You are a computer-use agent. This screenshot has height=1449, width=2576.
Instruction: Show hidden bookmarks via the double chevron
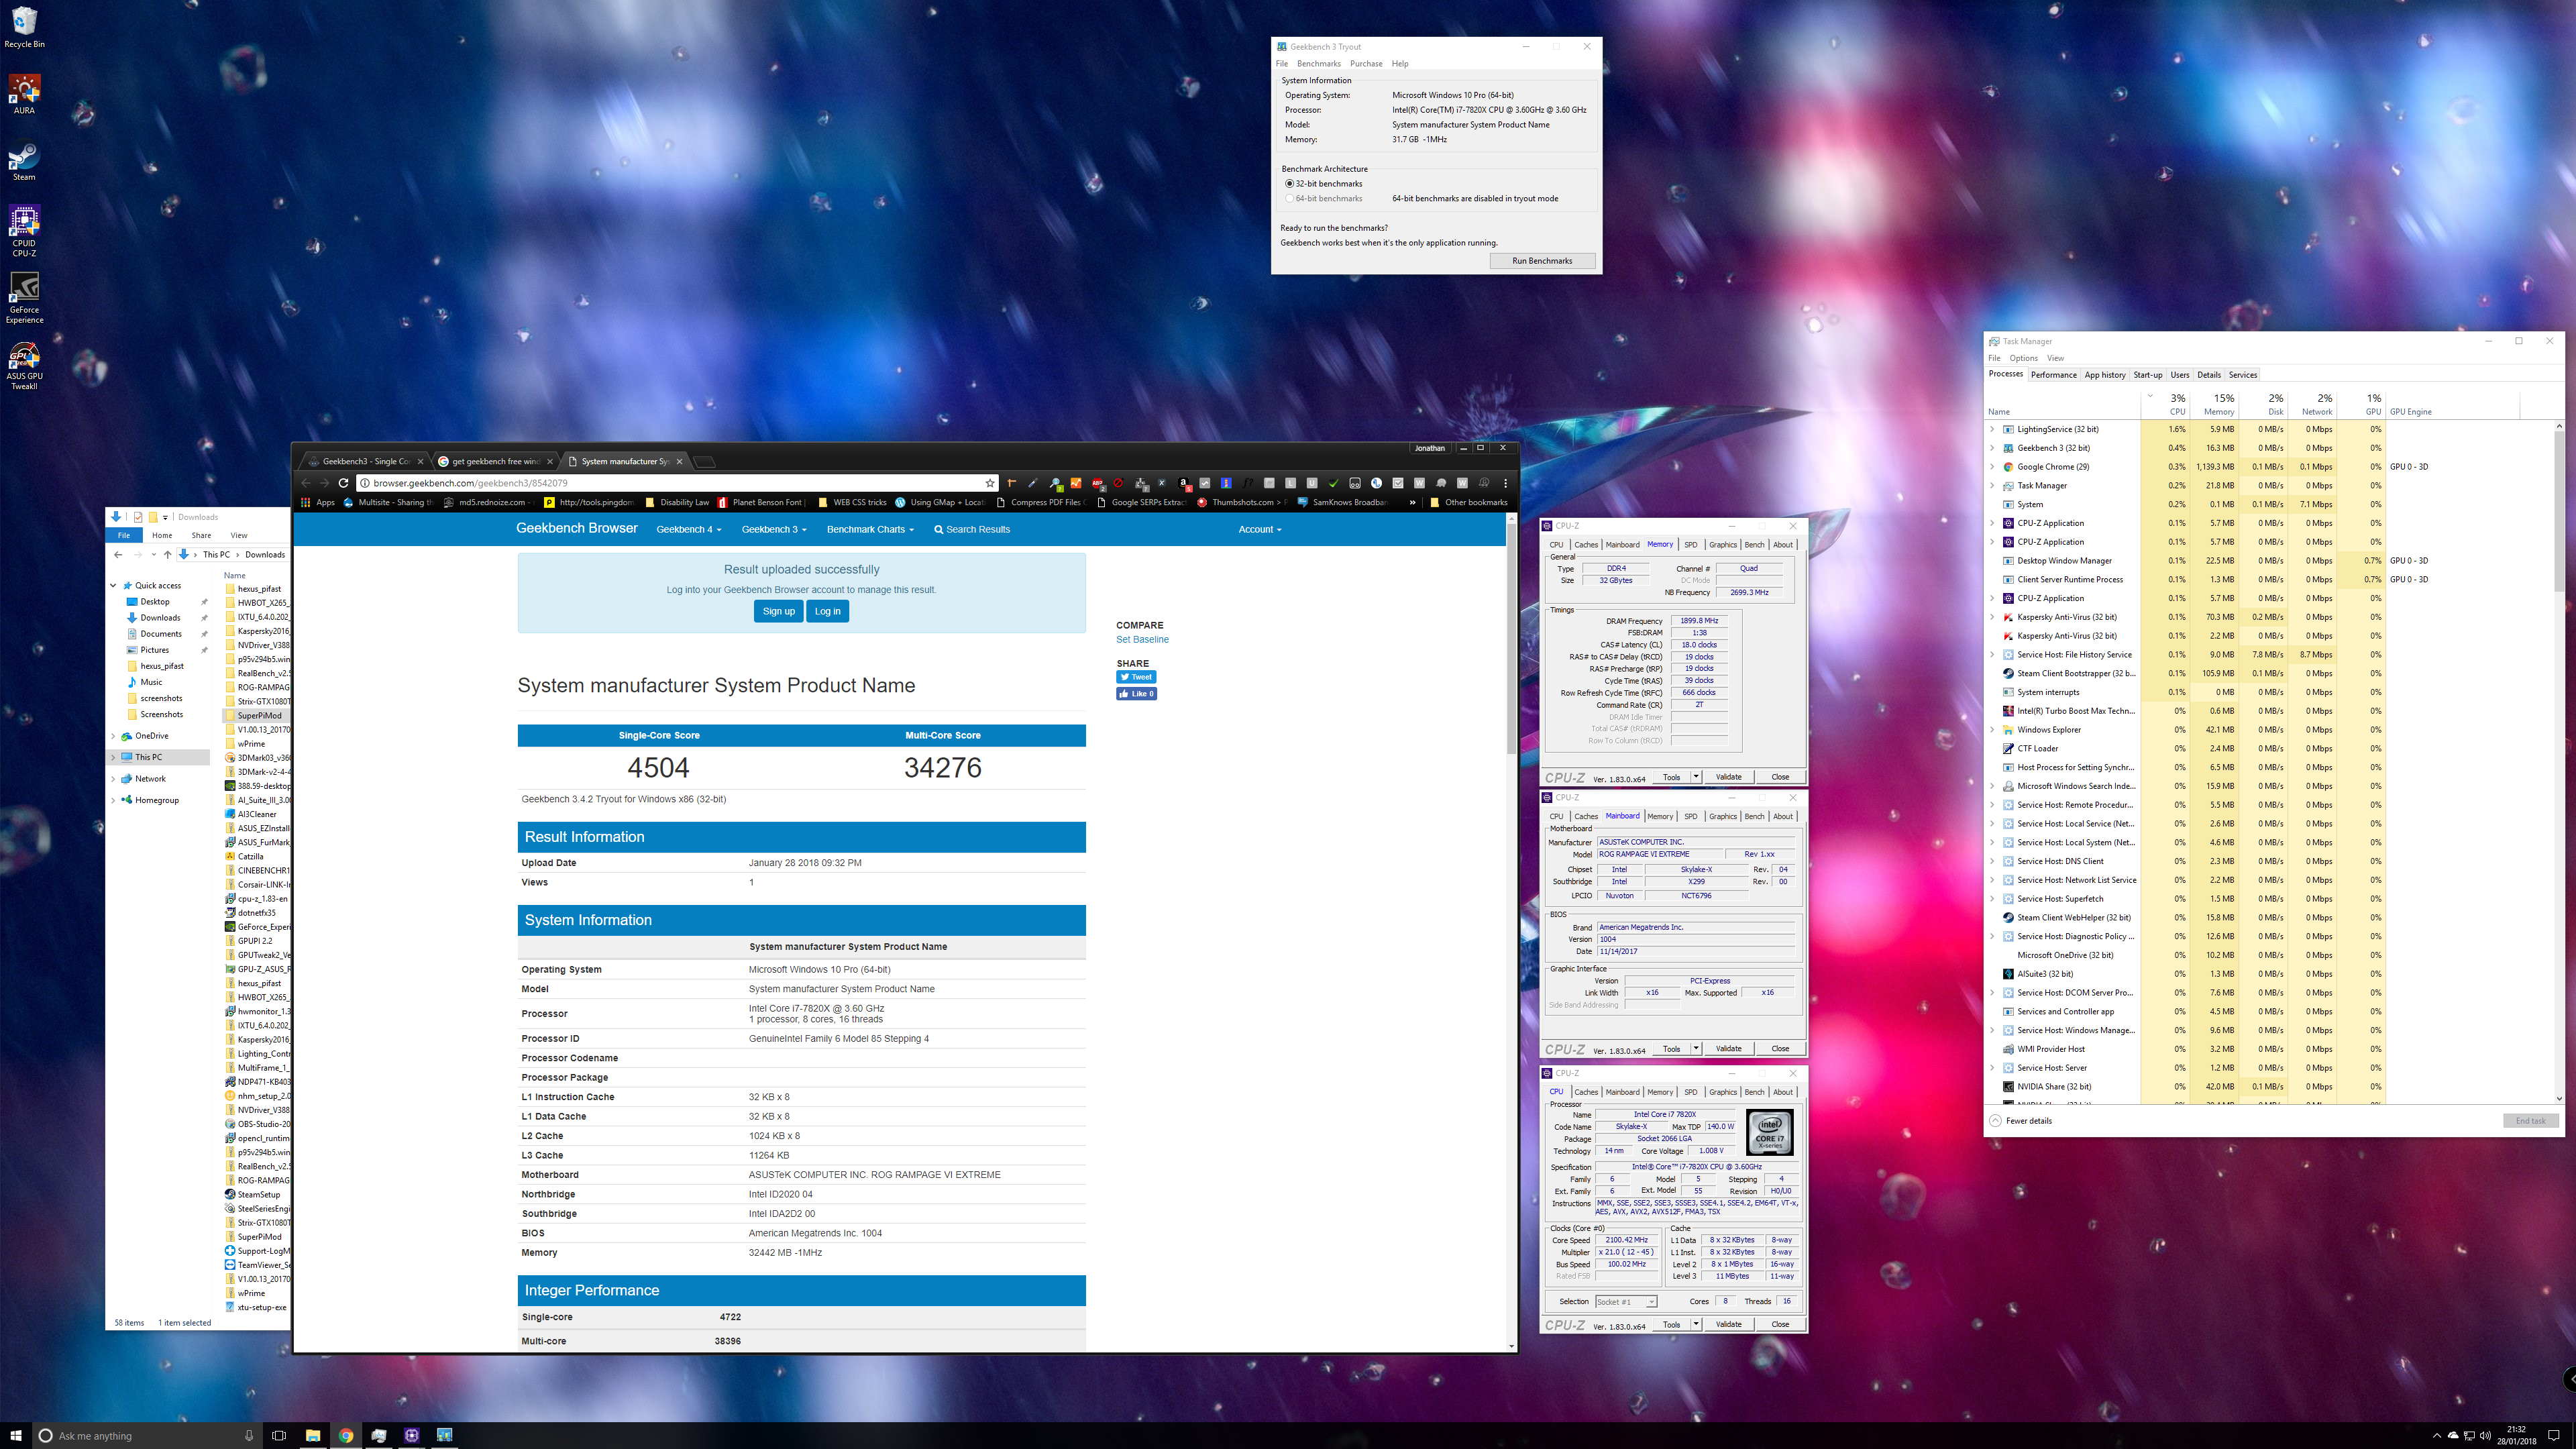[x=1412, y=502]
